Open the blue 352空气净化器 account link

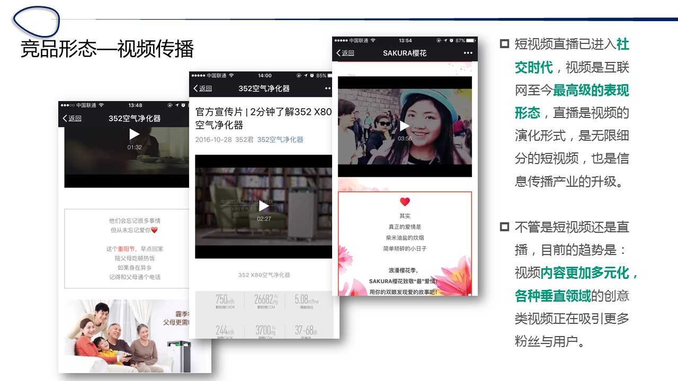pyautogui.click(x=280, y=140)
